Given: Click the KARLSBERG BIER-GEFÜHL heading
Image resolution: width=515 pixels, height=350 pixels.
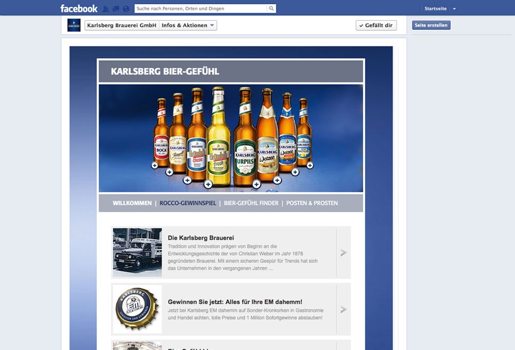Looking at the screenshot, I should click(x=165, y=71).
